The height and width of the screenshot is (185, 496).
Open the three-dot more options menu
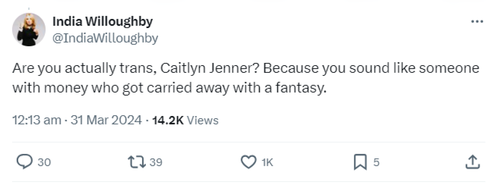click(x=477, y=22)
